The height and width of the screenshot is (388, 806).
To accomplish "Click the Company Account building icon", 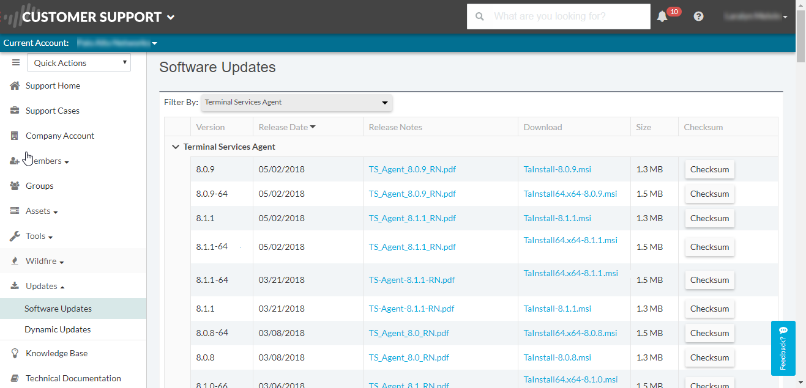I will [x=15, y=136].
